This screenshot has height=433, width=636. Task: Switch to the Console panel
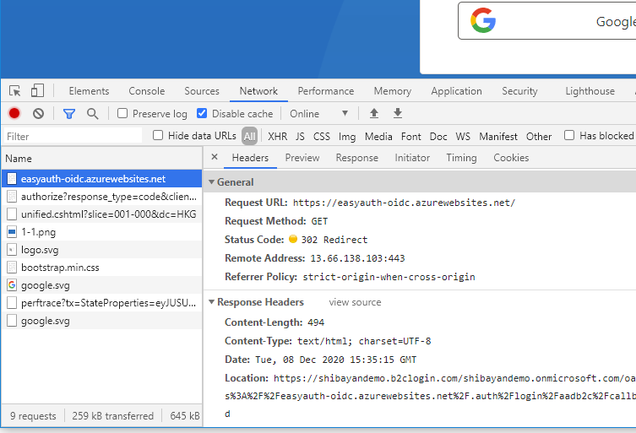tap(146, 91)
